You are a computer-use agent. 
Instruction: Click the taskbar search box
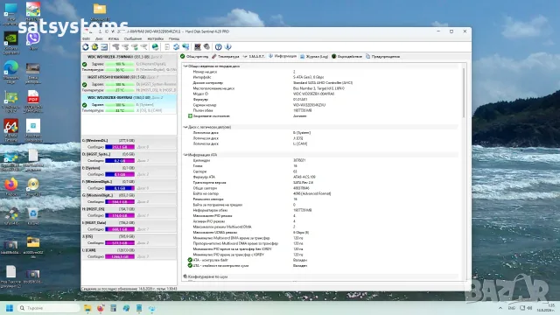tap(48, 308)
